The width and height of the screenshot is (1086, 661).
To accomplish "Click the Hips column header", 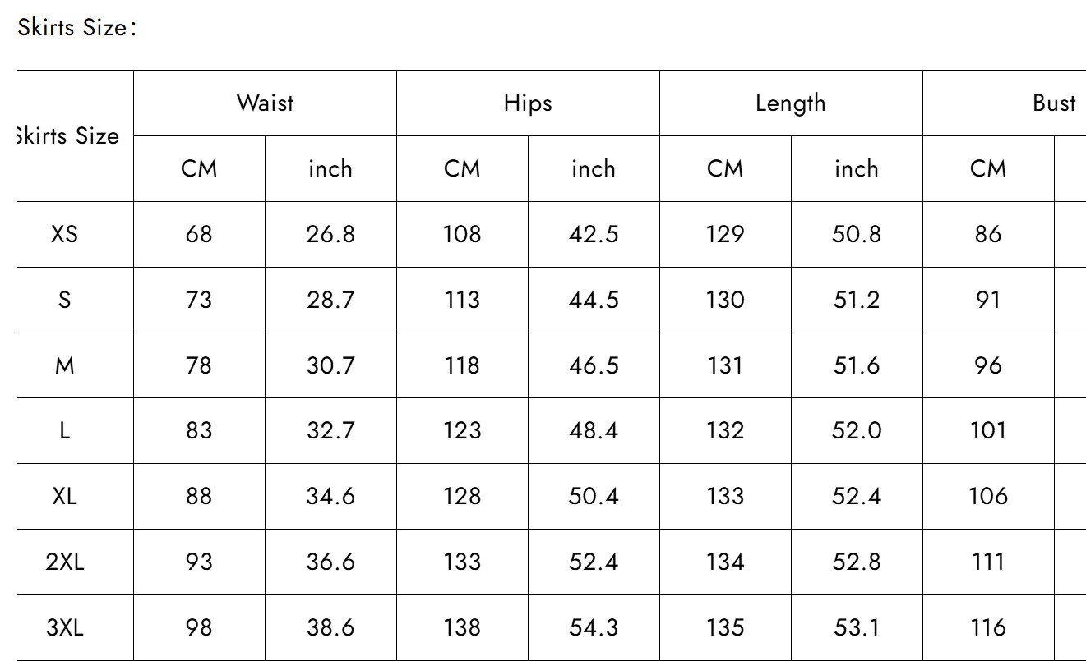I will pos(528,103).
